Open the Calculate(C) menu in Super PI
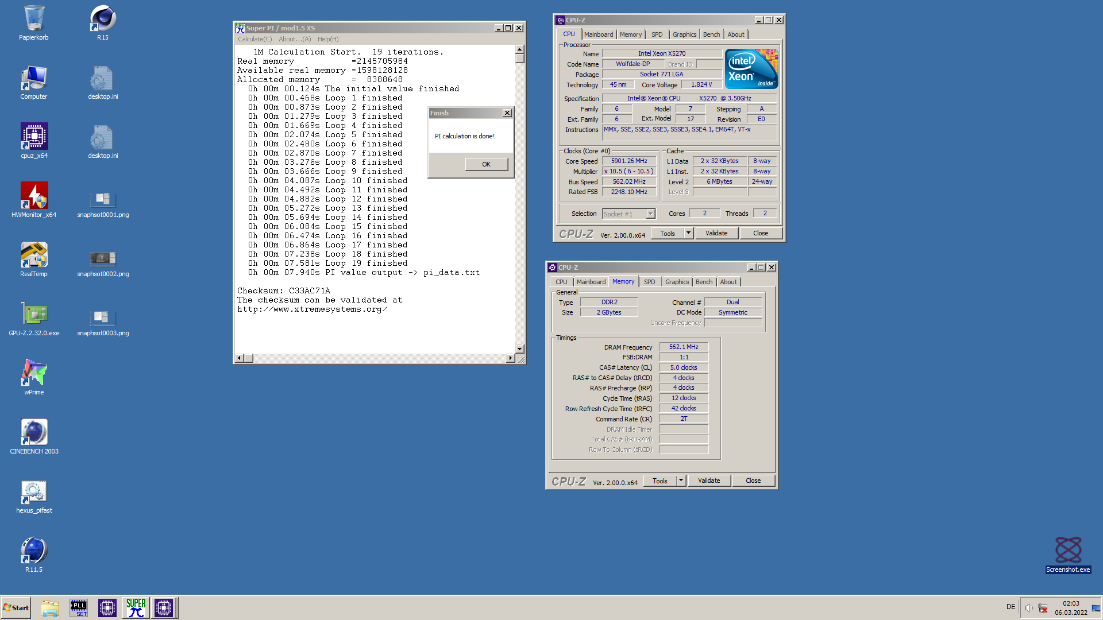The image size is (1103, 620). 255,39
